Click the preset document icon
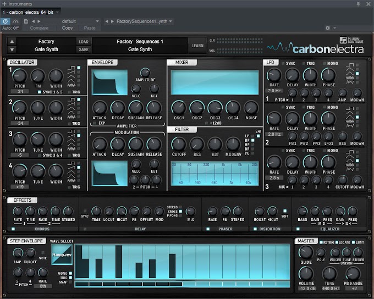 [26, 21]
